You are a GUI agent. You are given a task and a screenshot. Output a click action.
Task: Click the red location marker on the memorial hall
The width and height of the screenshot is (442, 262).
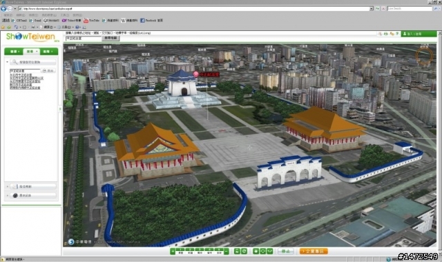point(195,74)
